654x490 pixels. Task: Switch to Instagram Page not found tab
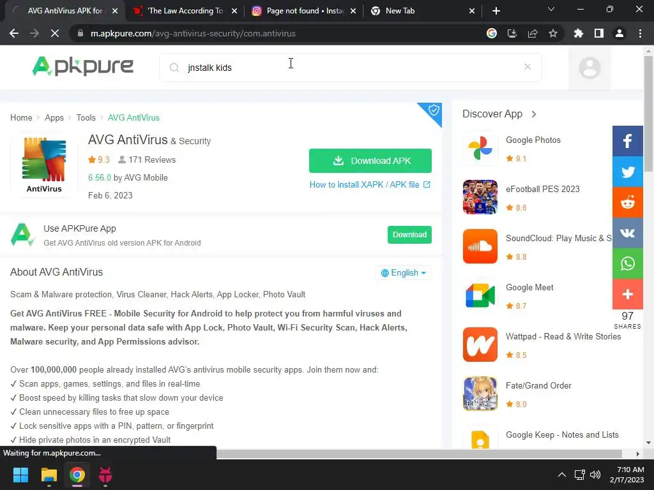305,11
